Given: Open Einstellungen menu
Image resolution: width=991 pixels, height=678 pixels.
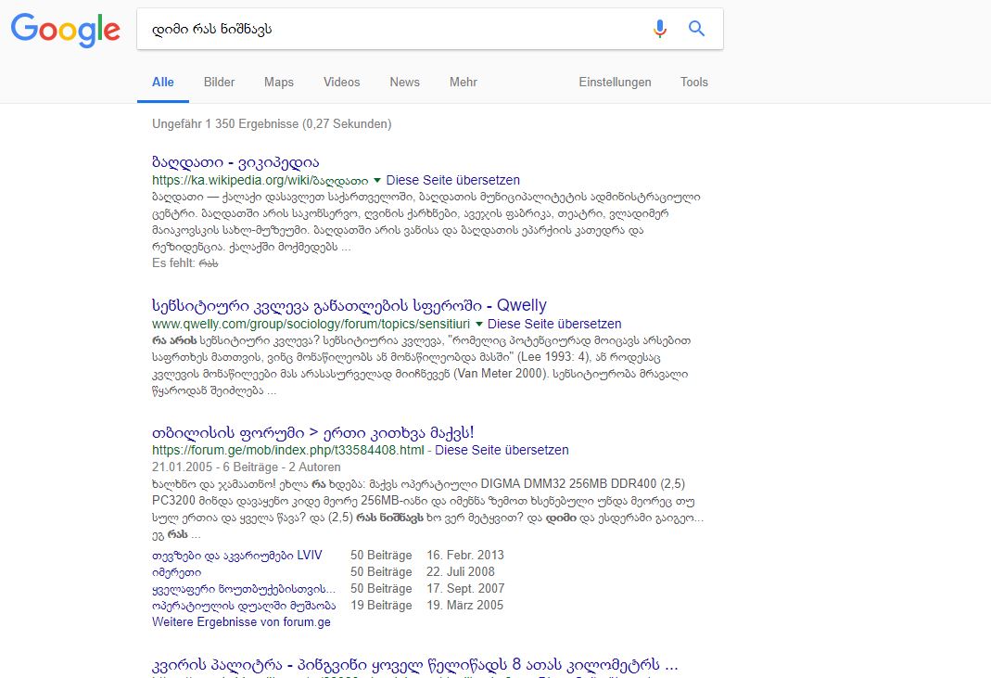Looking at the screenshot, I should [615, 83].
